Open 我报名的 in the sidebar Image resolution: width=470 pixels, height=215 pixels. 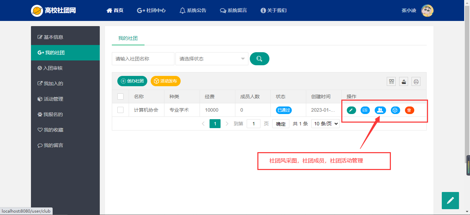65,114
